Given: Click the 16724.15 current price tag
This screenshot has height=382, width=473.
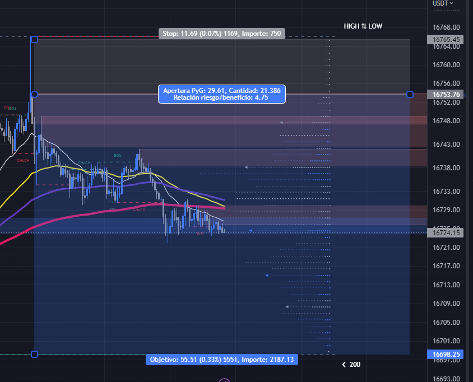Looking at the screenshot, I should point(446,233).
